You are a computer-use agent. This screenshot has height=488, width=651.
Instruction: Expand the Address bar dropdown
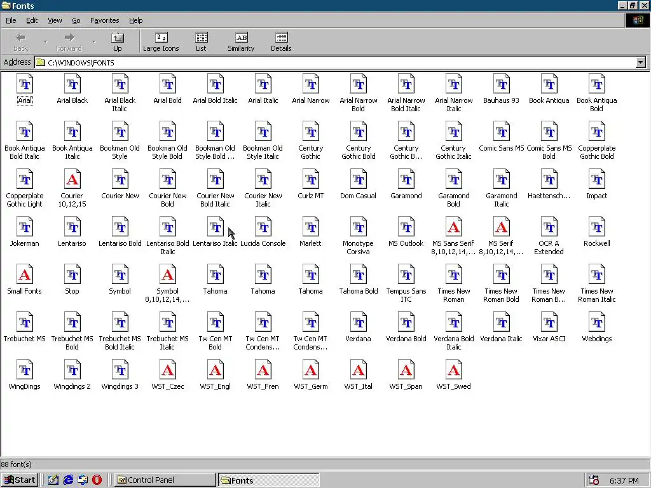pyautogui.click(x=641, y=63)
